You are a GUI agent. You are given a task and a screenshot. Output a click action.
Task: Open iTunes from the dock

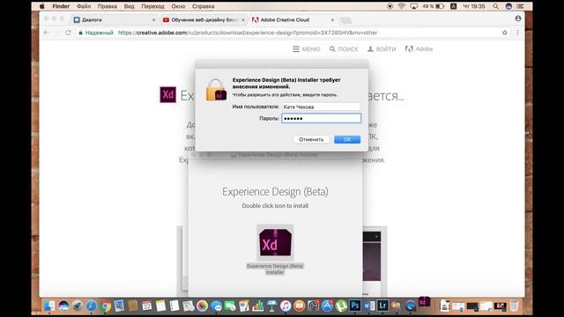[x=286, y=306]
